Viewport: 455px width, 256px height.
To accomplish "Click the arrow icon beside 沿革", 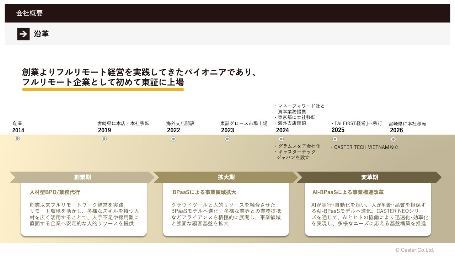I will (x=23, y=34).
